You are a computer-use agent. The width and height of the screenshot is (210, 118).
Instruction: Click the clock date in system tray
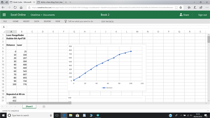click(198, 115)
